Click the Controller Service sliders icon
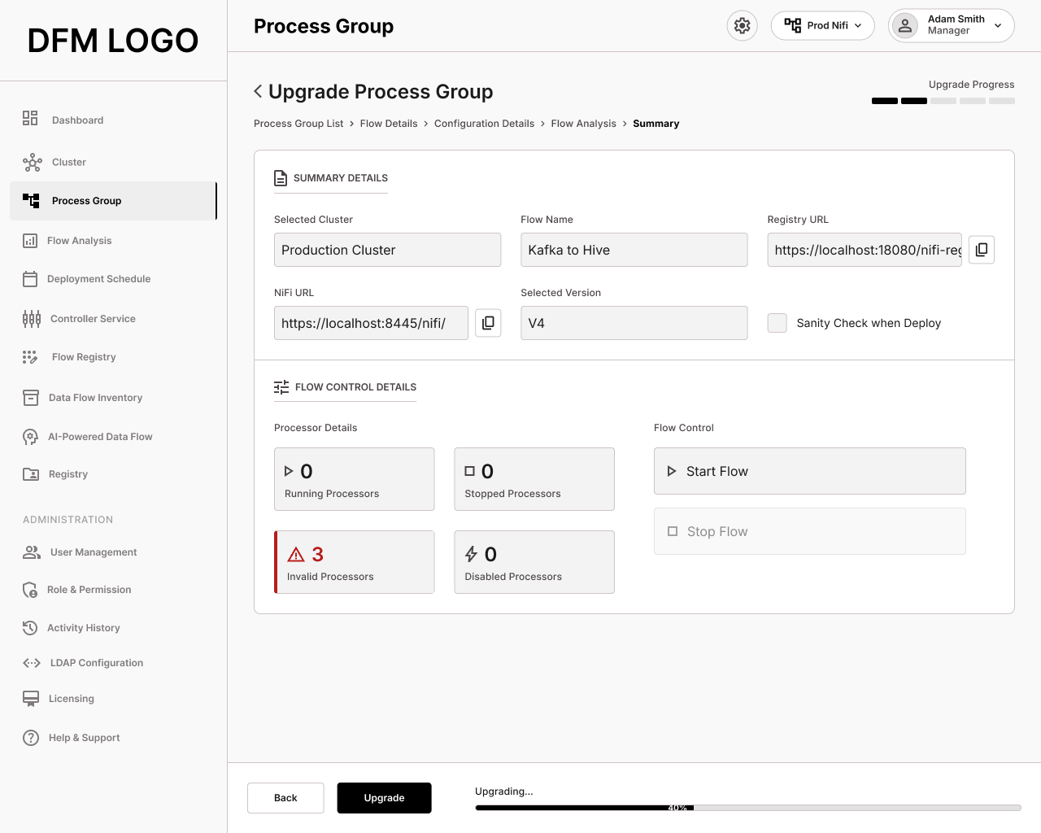1041x833 pixels. [32, 319]
